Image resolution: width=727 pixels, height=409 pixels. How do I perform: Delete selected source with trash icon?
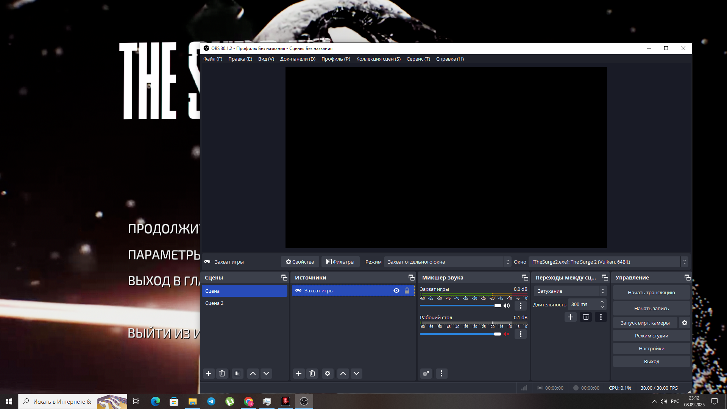pyautogui.click(x=312, y=373)
